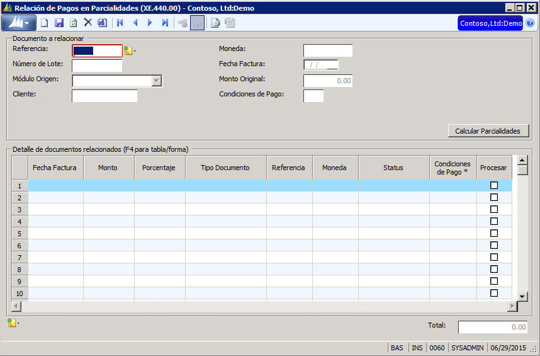Tick the Procesar checkbox in row 5
The height and width of the screenshot is (356, 540).
494,233
